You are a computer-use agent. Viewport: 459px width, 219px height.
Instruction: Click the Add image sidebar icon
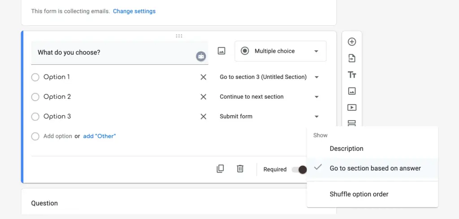pos(352,91)
